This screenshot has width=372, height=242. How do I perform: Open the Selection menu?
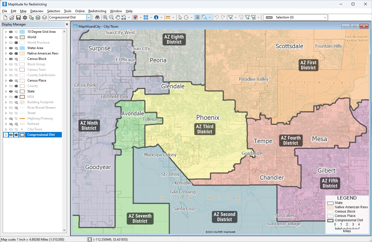click(x=54, y=11)
